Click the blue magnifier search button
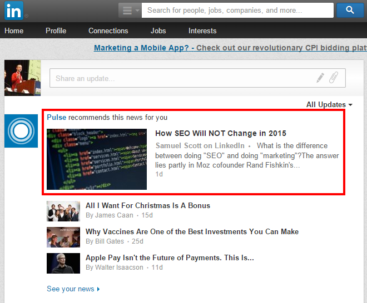 point(350,10)
